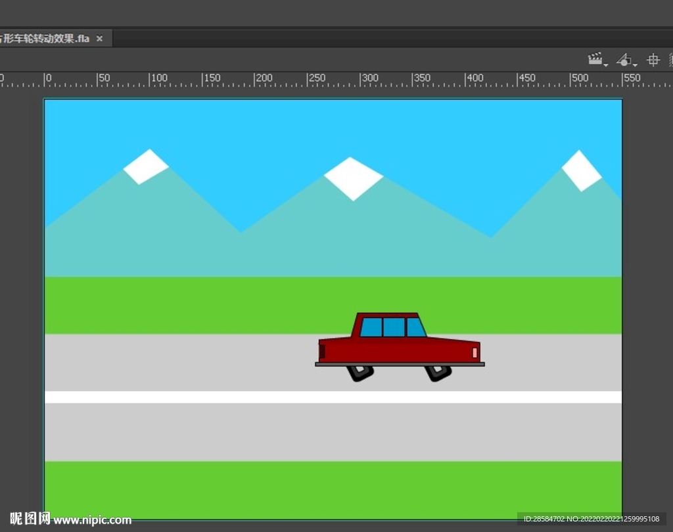Viewport: 673px width, 532px height.
Task: Click the car's middle blue window
Action: (x=394, y=327)
